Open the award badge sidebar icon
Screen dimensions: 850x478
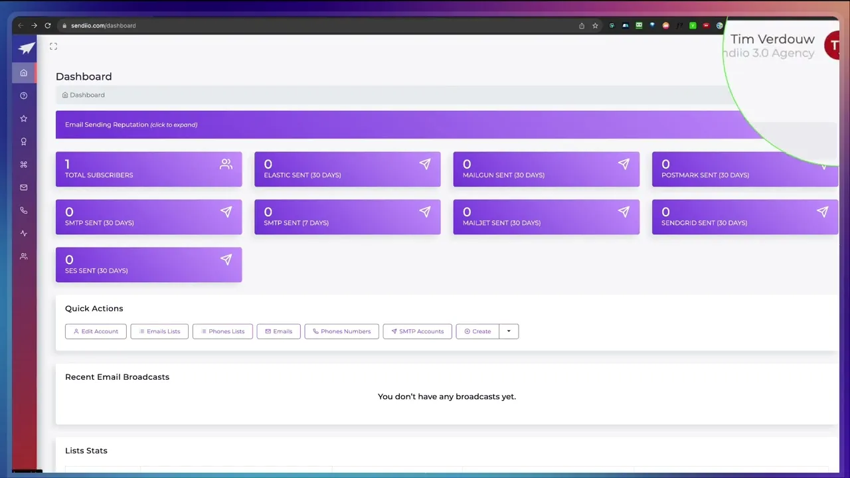(24, 141)
